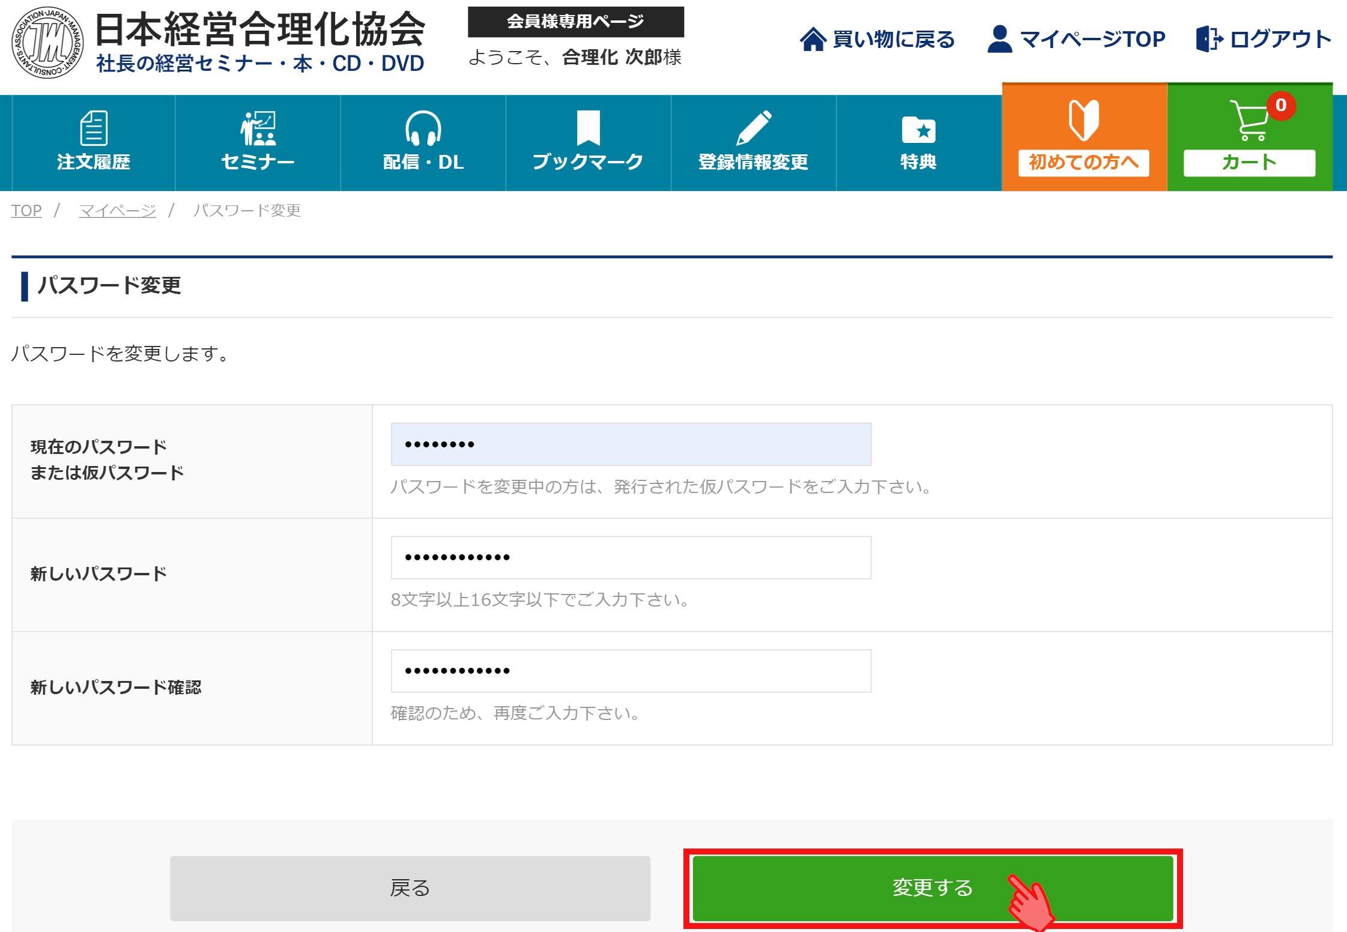
Task: Click the shopping cart icon
Action: [1249, 120]
